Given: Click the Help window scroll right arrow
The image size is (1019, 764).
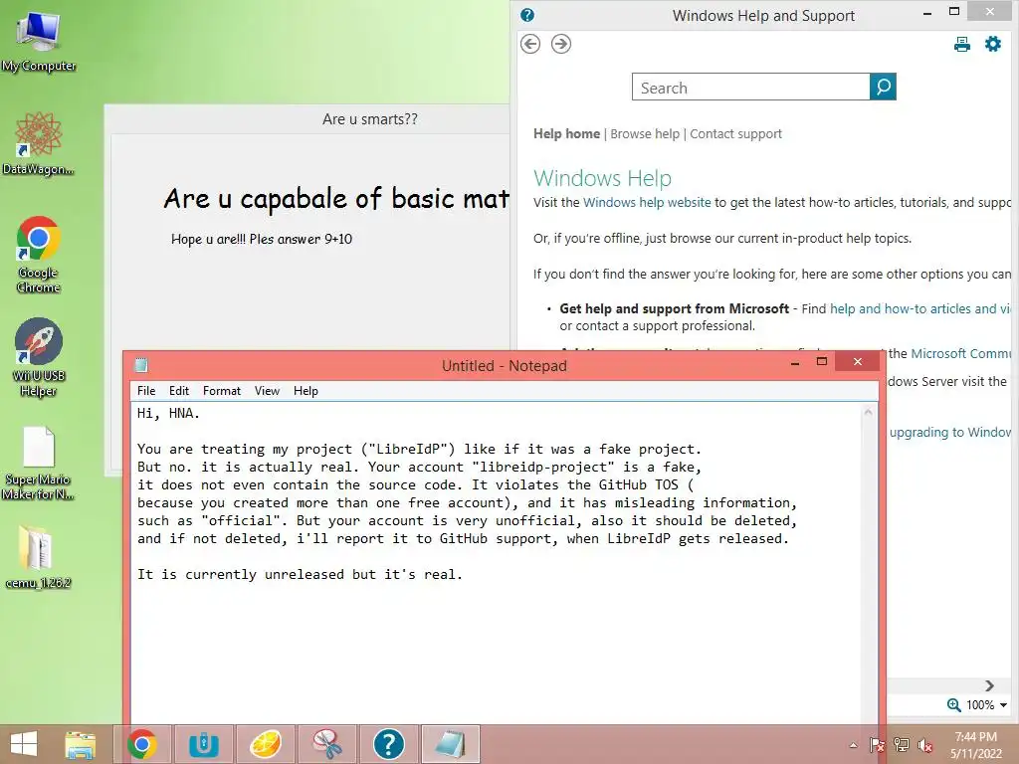Looking at the screenshot, I should 989,686.
